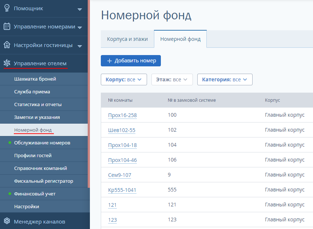Open Профили гостей page
Viewport: 313px width, 229px height.
pyautogui.click(x=44, y=155)
